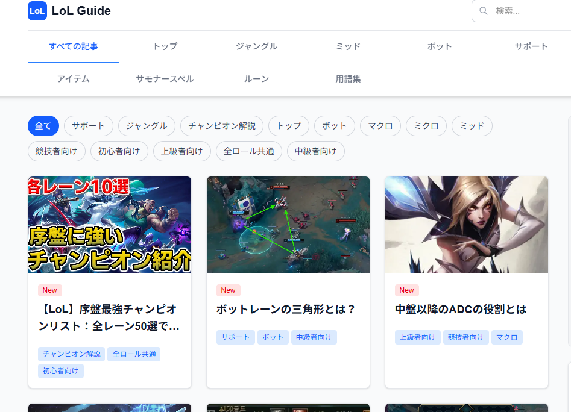Toggle the サポート filter chip
Screen dimensions: 571x412
(x=89, y=126)
